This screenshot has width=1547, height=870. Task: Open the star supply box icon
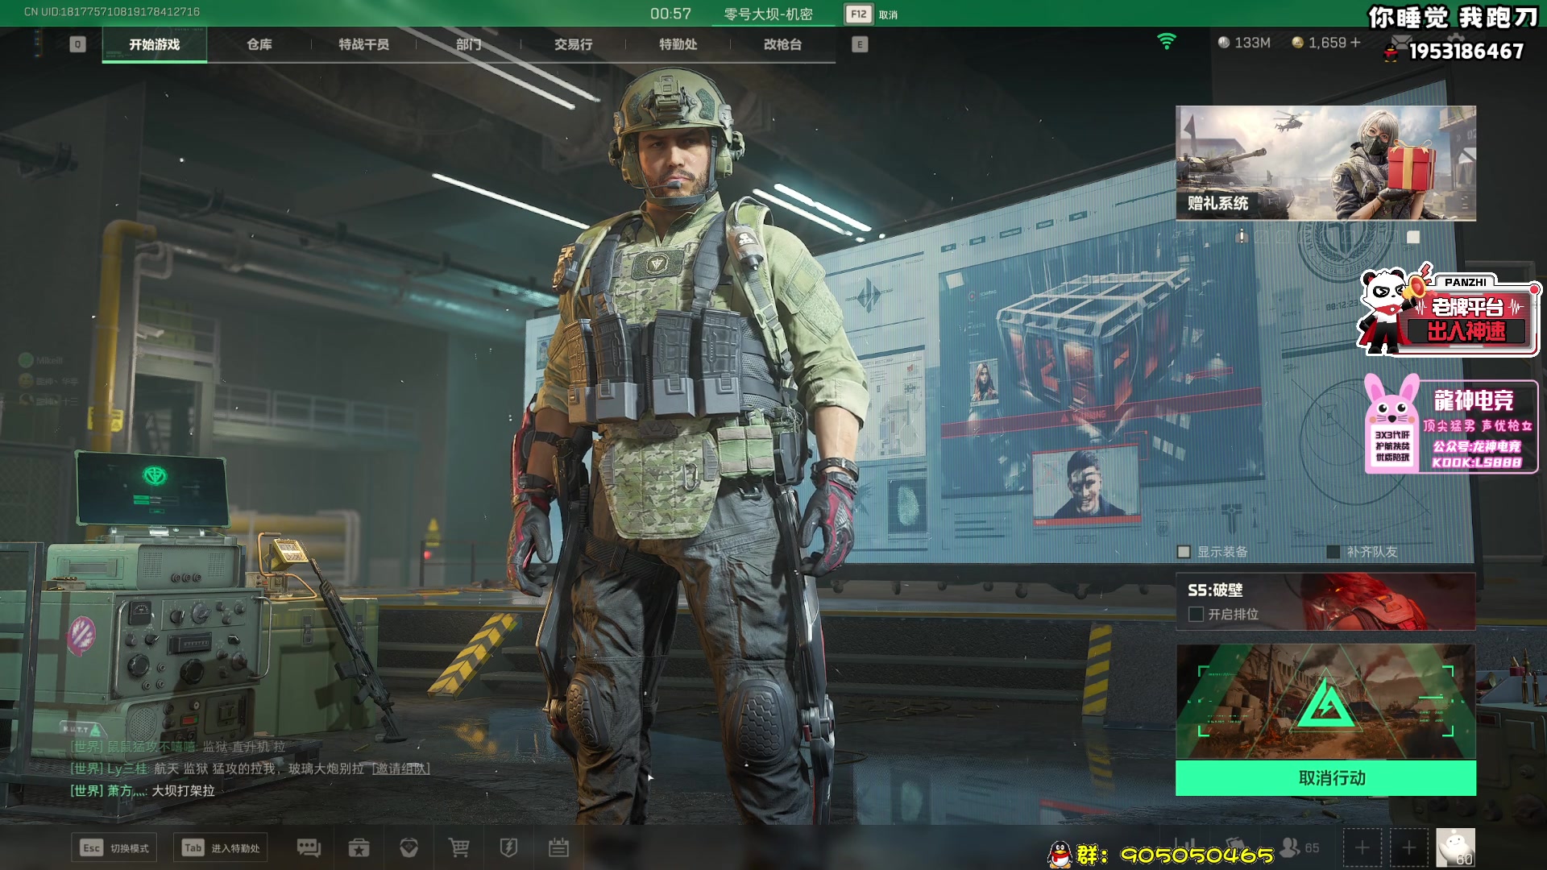(x=359, y=847)
